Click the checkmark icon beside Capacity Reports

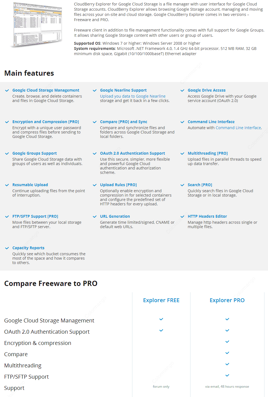coord(7,248)
